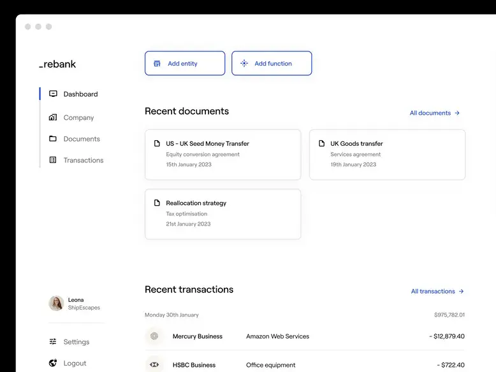Viewport: 496px width, 372px height.
Task: Click the - $12,879.40 amount
Action: click(x=447, y=336)
